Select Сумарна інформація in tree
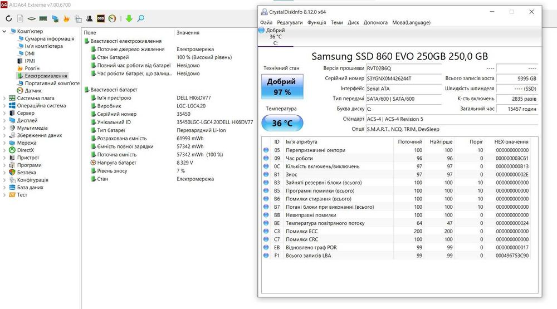Image resolution: width=557 pixels, height=309 pixels. 50,39
